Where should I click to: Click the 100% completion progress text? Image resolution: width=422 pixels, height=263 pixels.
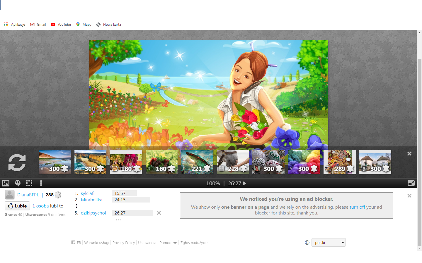click(x=213, y=184)
